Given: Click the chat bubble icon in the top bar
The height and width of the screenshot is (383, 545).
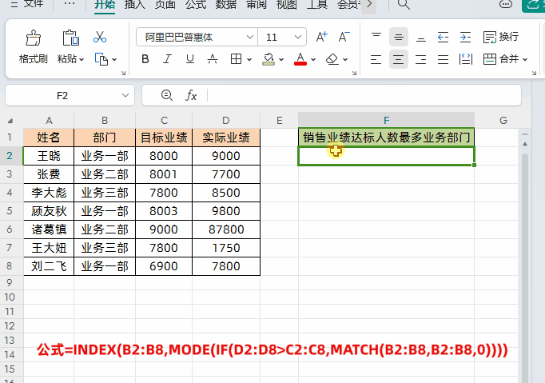Looking at the screenshot, I should pos(505,4).
